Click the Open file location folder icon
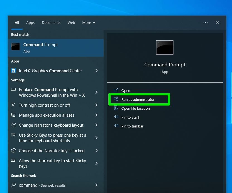The height and width of the screenshot is (193, 232). [x=116, y=108]
